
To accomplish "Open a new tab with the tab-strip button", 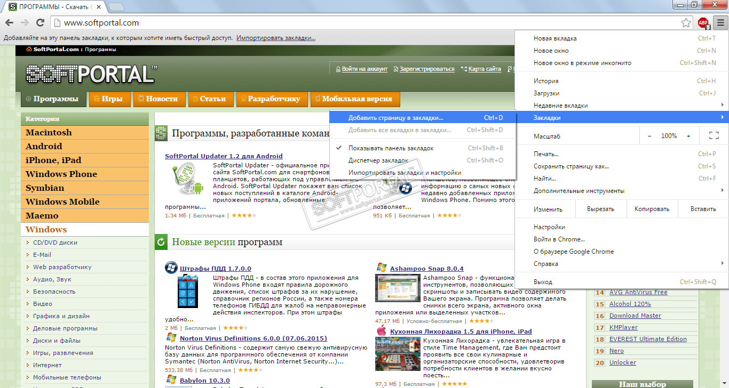I will coord(116,7).
